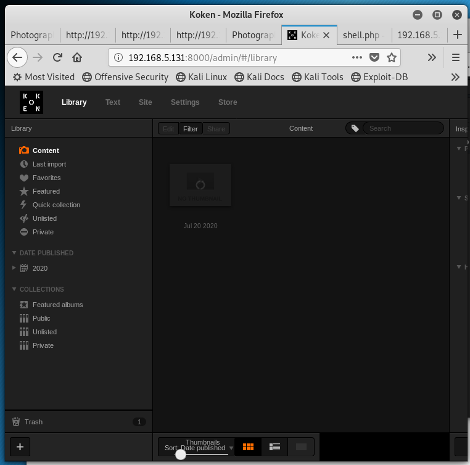The width and height of the screenshot is (470, 465).
Task: Open the Library main menu
Action: click(74, 102)
